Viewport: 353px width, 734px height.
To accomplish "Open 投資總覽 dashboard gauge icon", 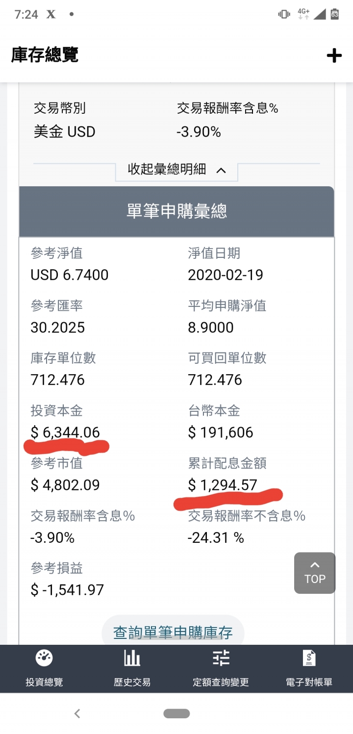I will (44, 658).
